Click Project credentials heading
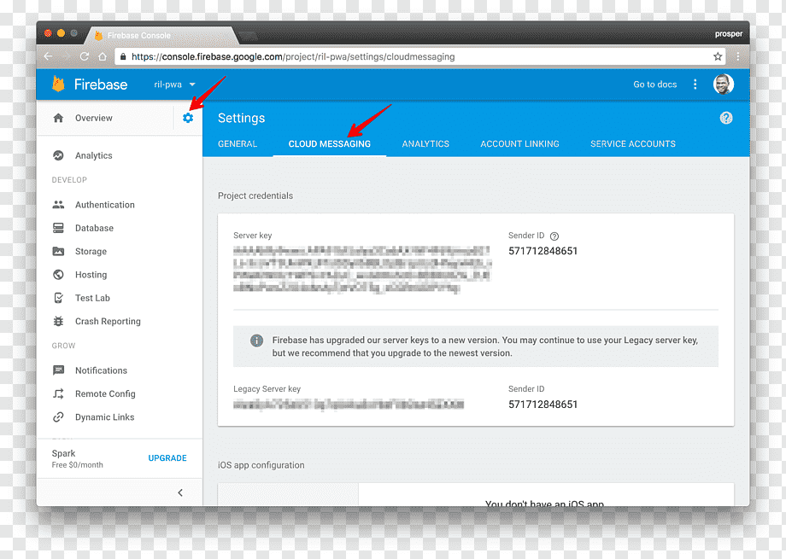This screenshot has width=786, height=559. coord(255,195)
